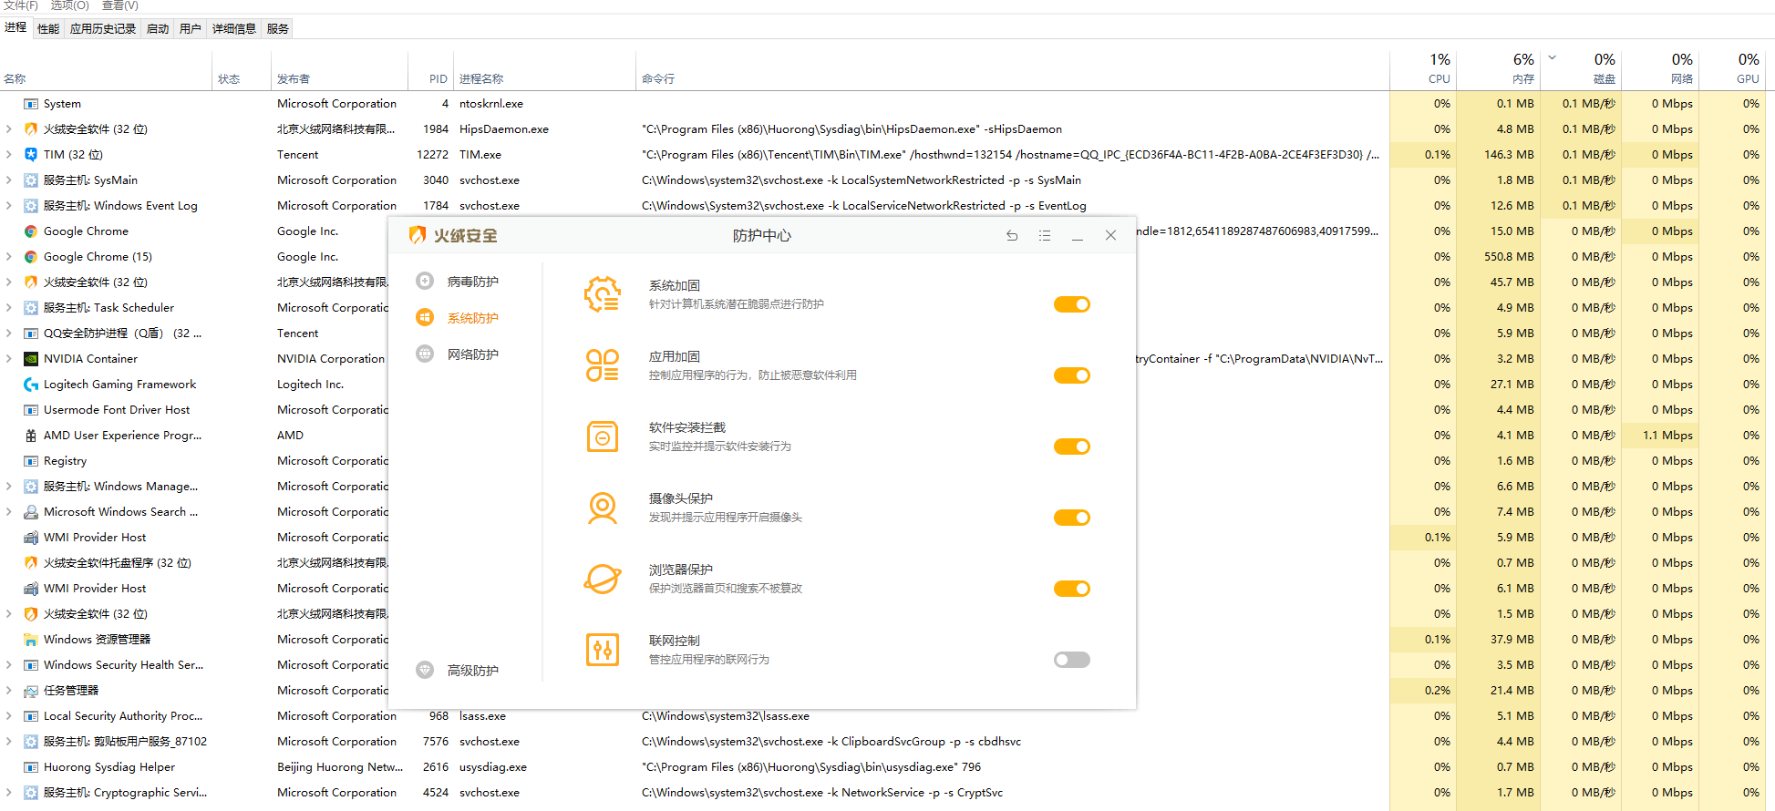This screenshot has width=1775, height=811.
Task: Click the AMD User Experience Program icon
Action: (31, 435)
